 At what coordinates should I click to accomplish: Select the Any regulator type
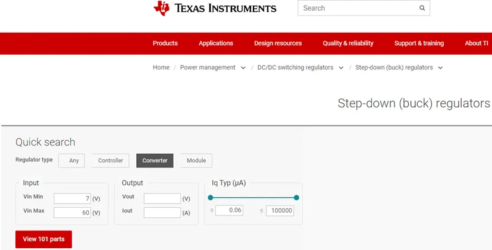(71, 160)
